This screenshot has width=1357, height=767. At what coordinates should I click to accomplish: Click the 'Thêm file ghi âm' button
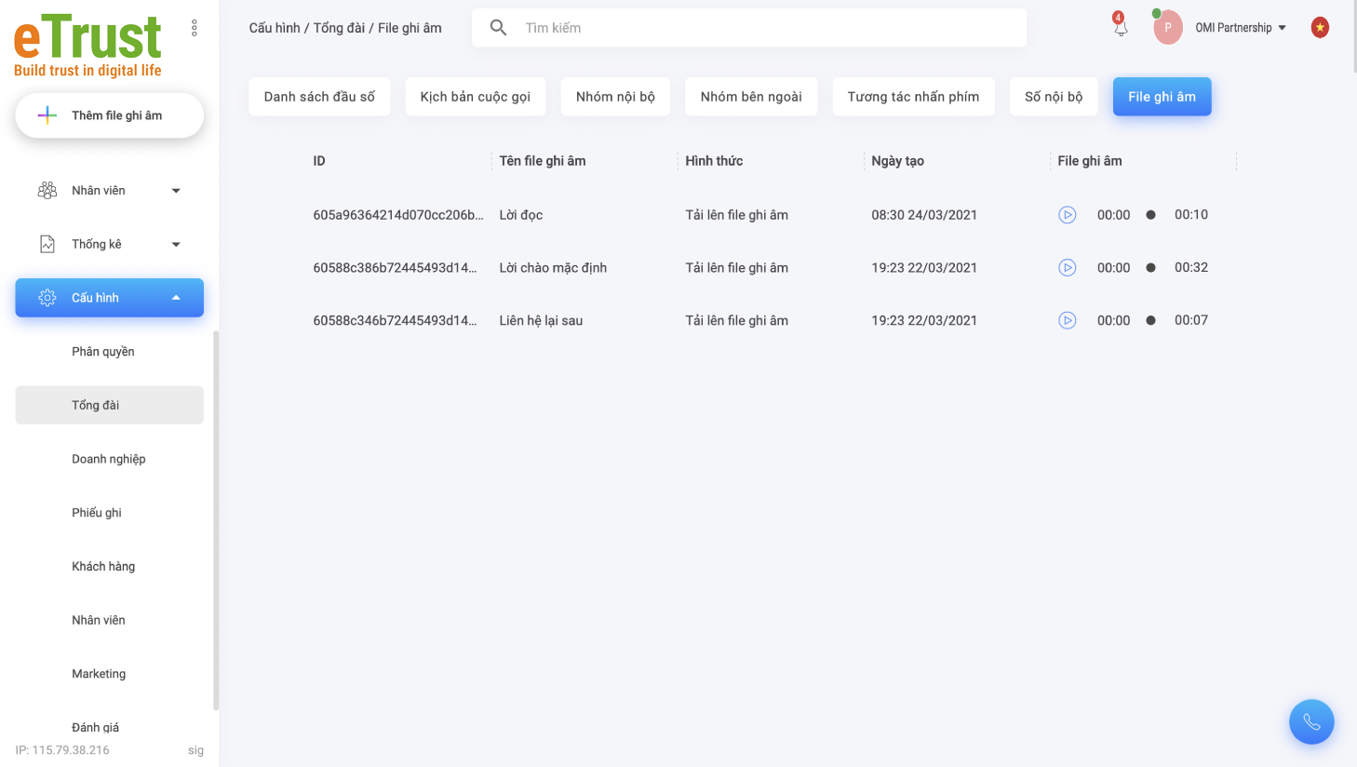[x=109, y=115]
